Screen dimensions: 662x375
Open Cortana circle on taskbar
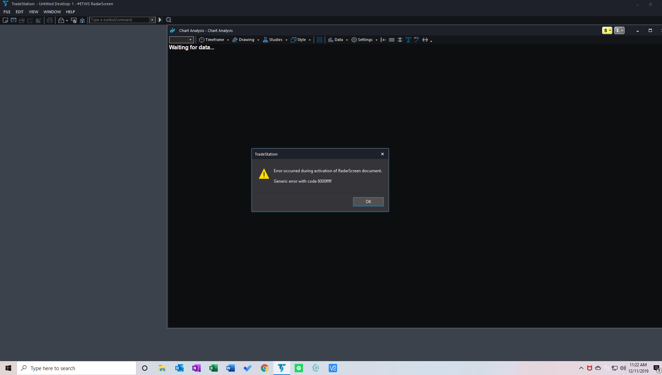145,368
